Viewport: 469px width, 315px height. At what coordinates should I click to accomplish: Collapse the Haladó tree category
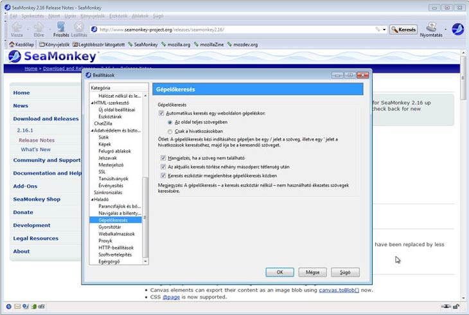92,199
